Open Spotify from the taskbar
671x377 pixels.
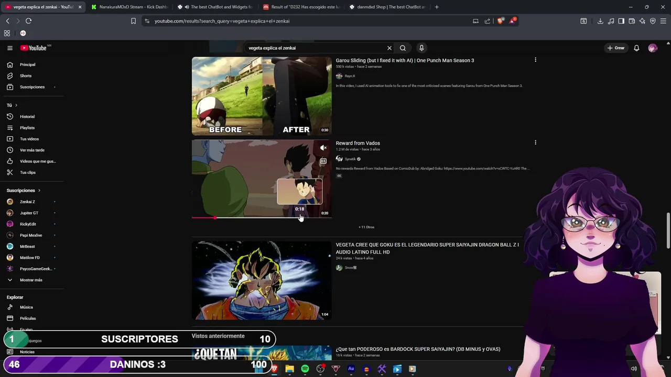(x=305, y=369)
